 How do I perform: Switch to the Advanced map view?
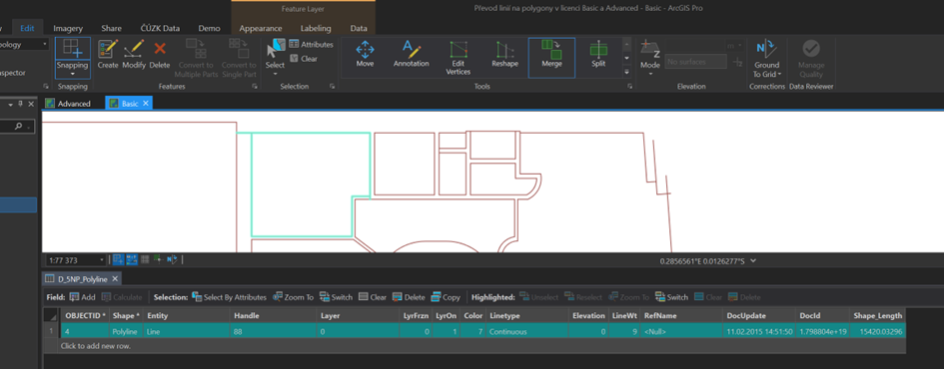(x=68, y=104)
